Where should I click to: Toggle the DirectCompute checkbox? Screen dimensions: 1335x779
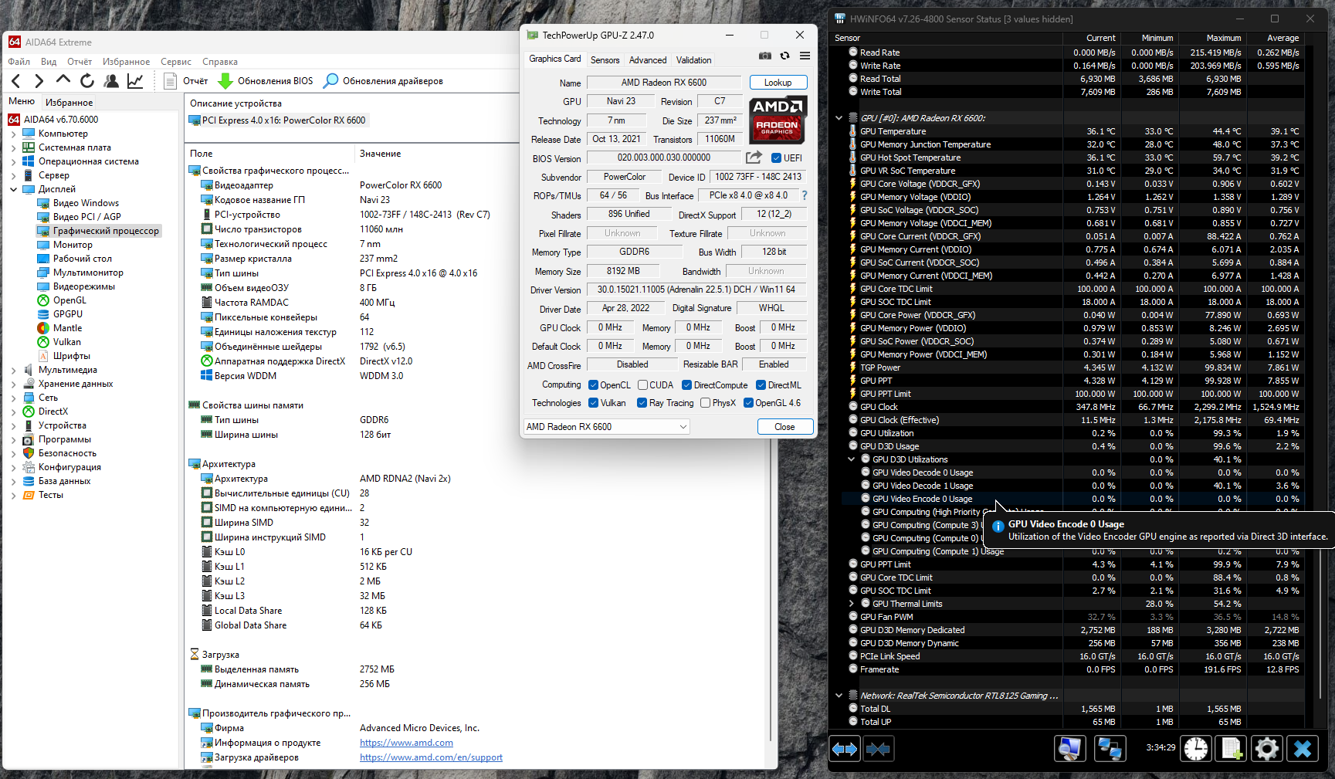[x=686, y=385]
